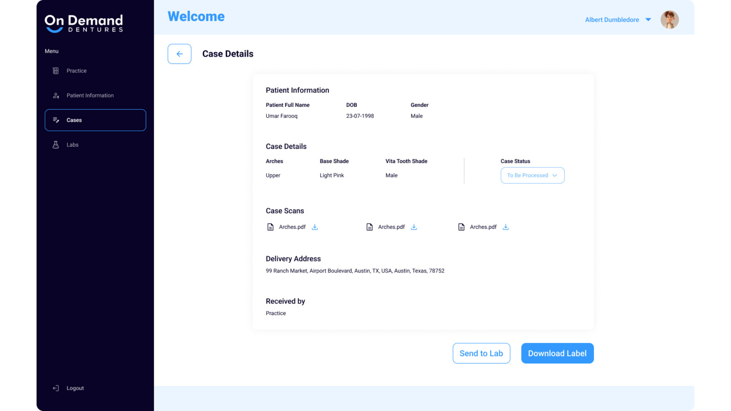The width and height of the screenshot is (731, 411).
Task: Click the Download Label button
Action: [557, 353]
